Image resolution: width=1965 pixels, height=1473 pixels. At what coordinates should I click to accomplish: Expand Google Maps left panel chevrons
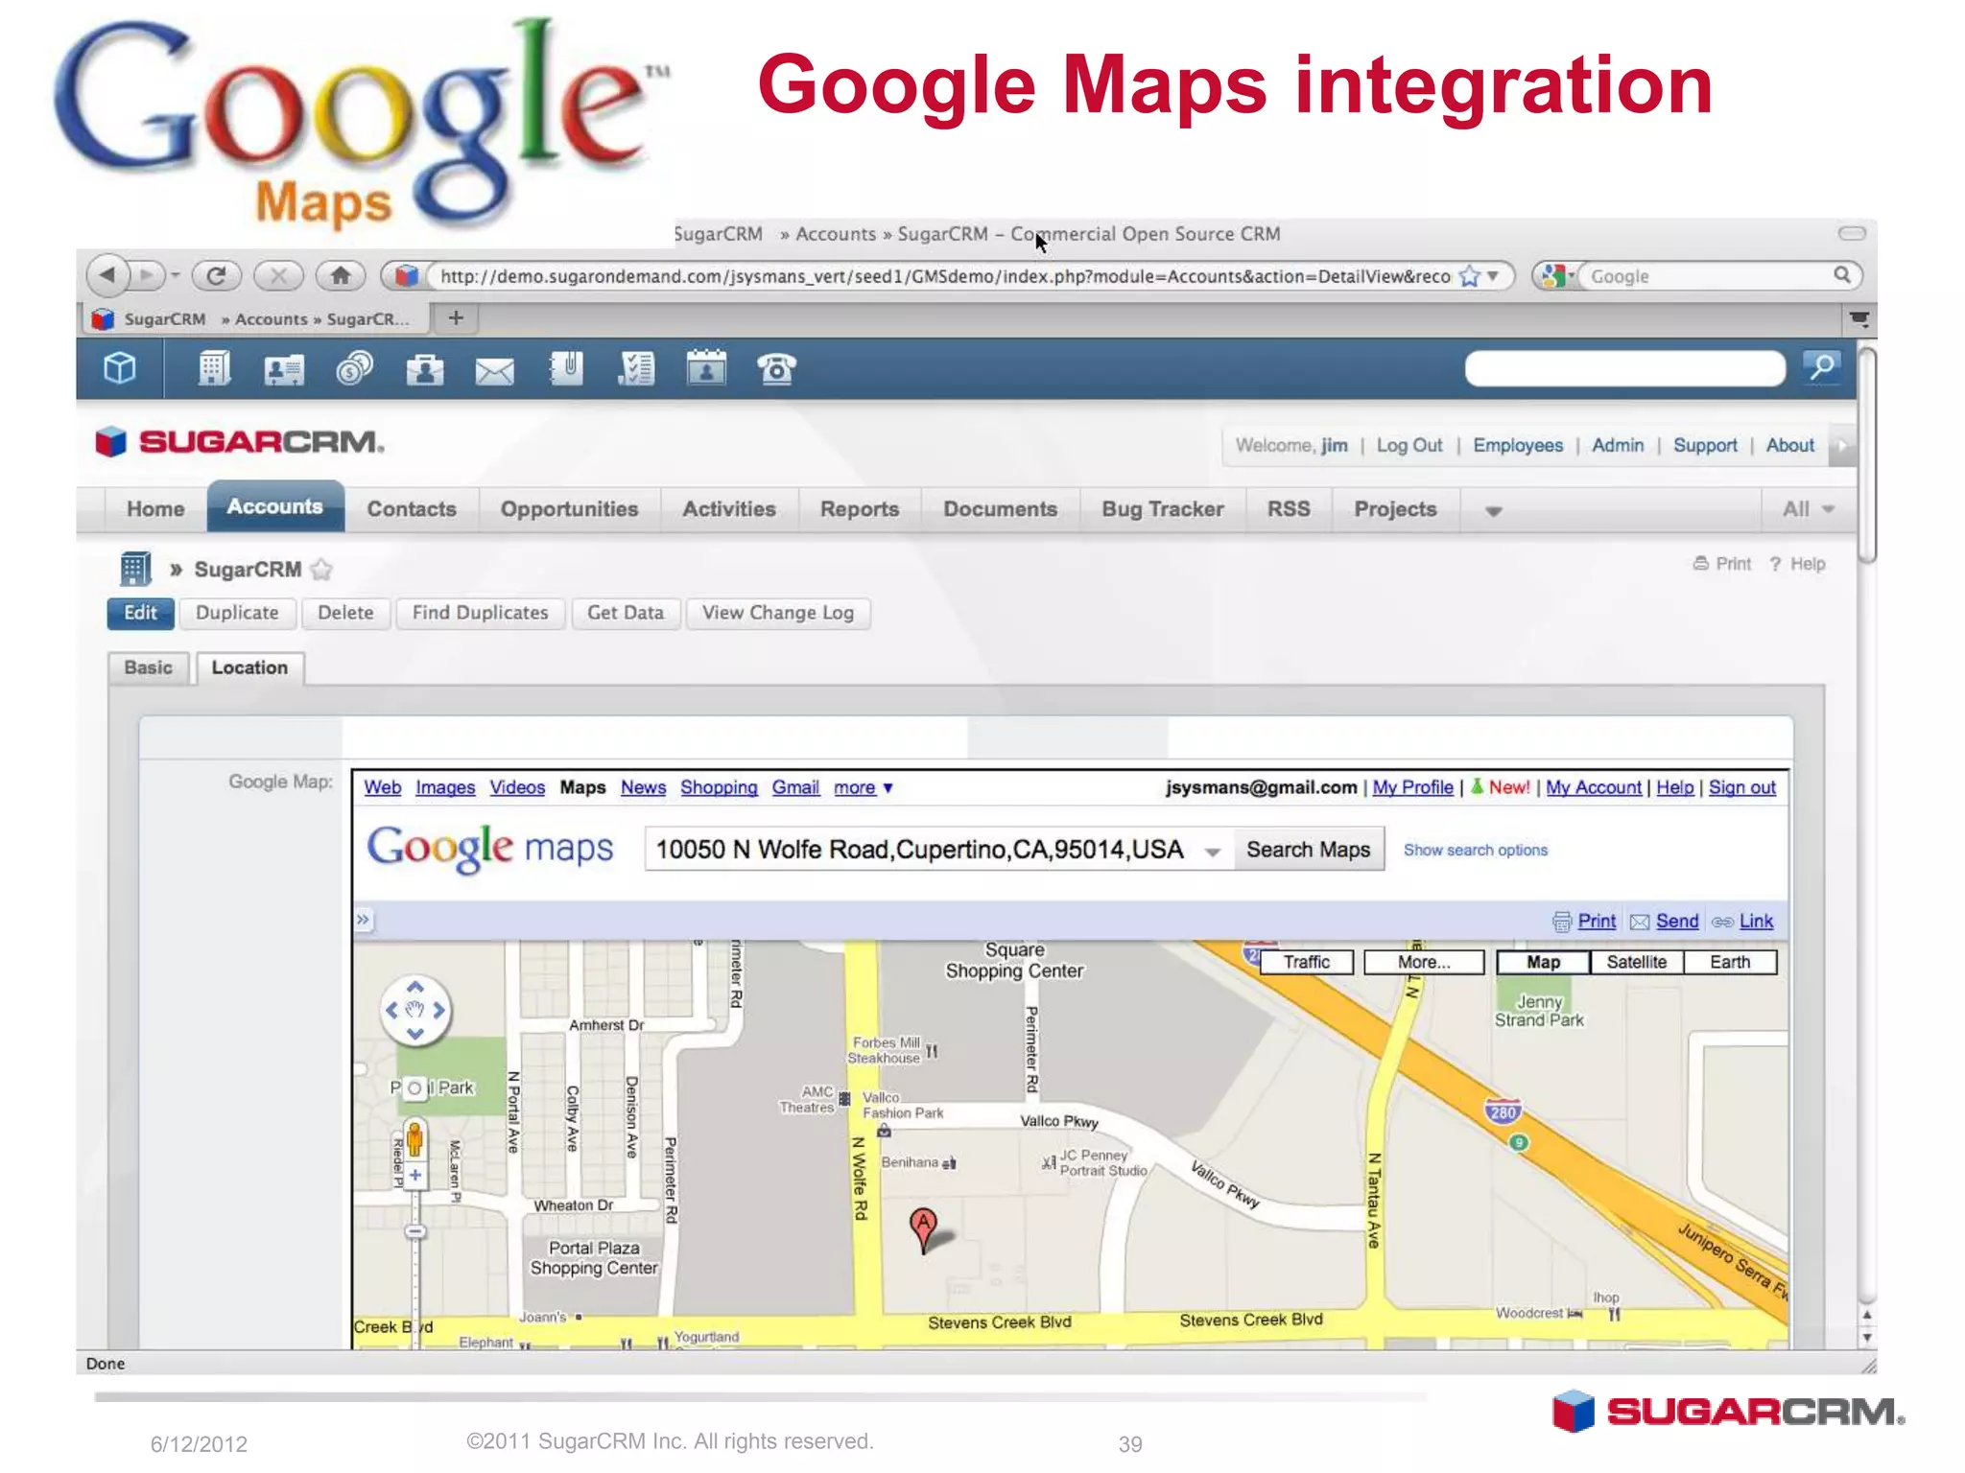364,920
